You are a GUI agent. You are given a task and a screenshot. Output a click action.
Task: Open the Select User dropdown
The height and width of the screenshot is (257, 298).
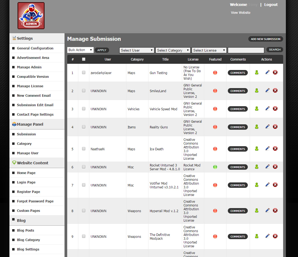(137, 50)
